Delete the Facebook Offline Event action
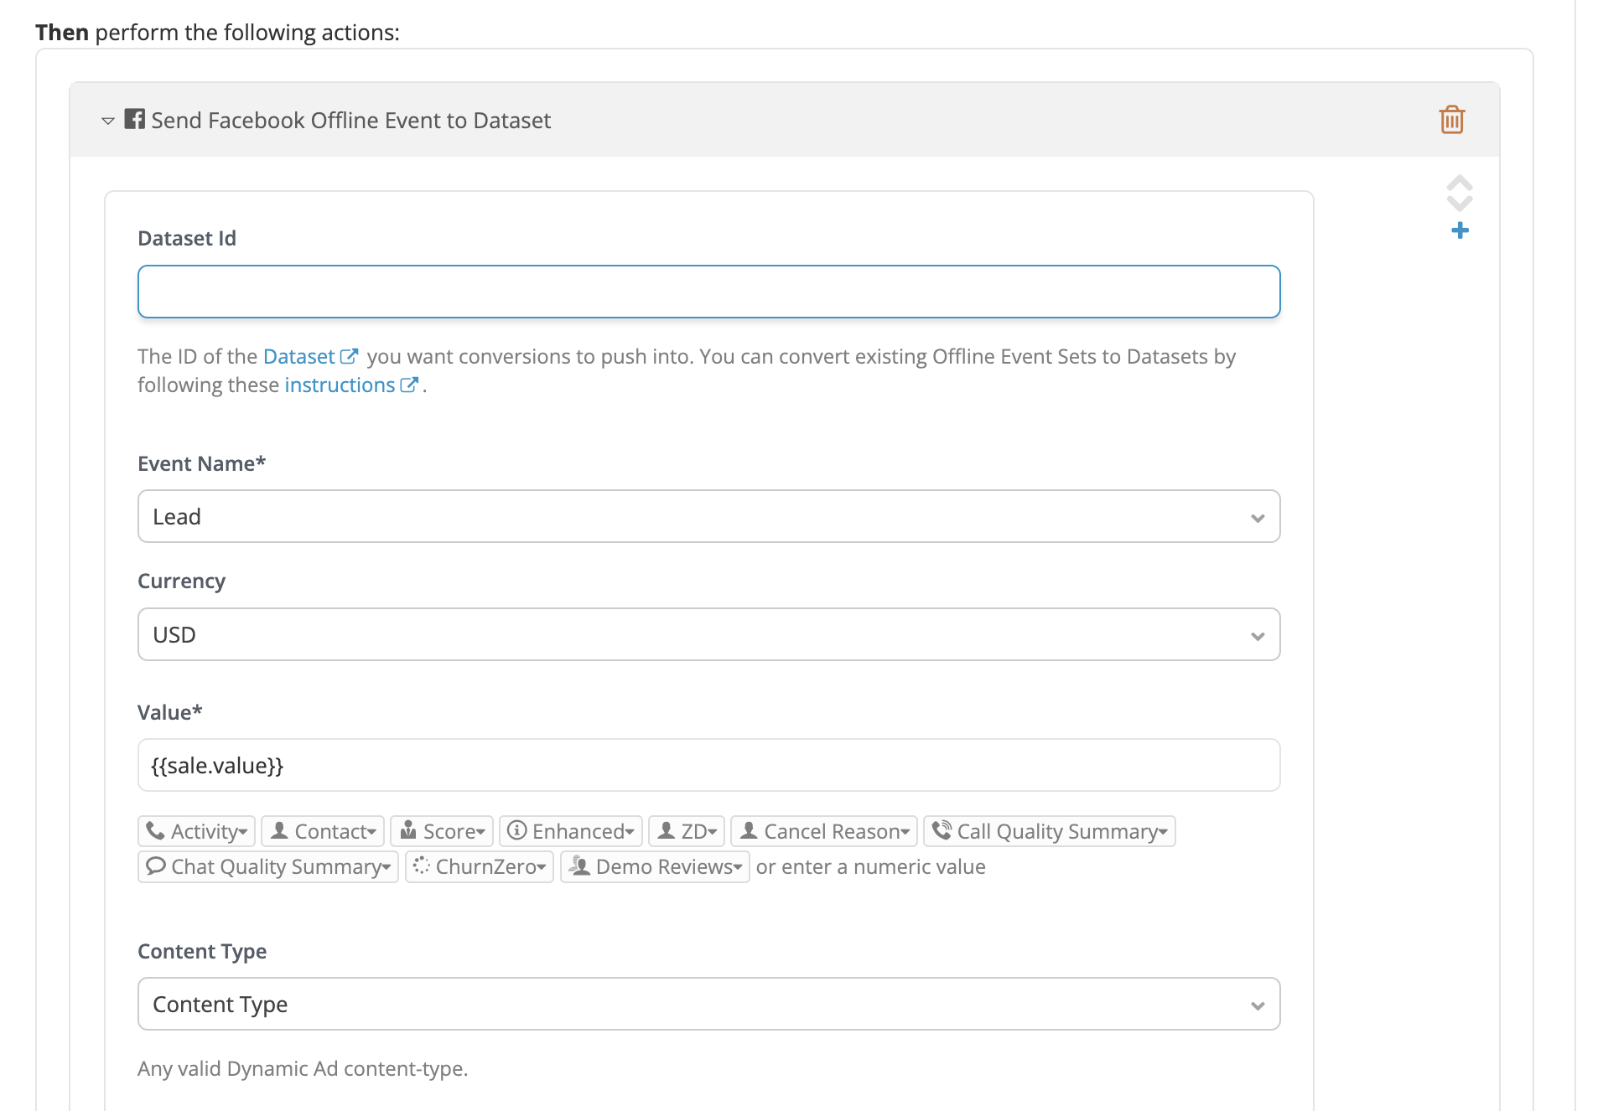This screenshot has height=1111, width=1603. click(x=1451, y=120)
